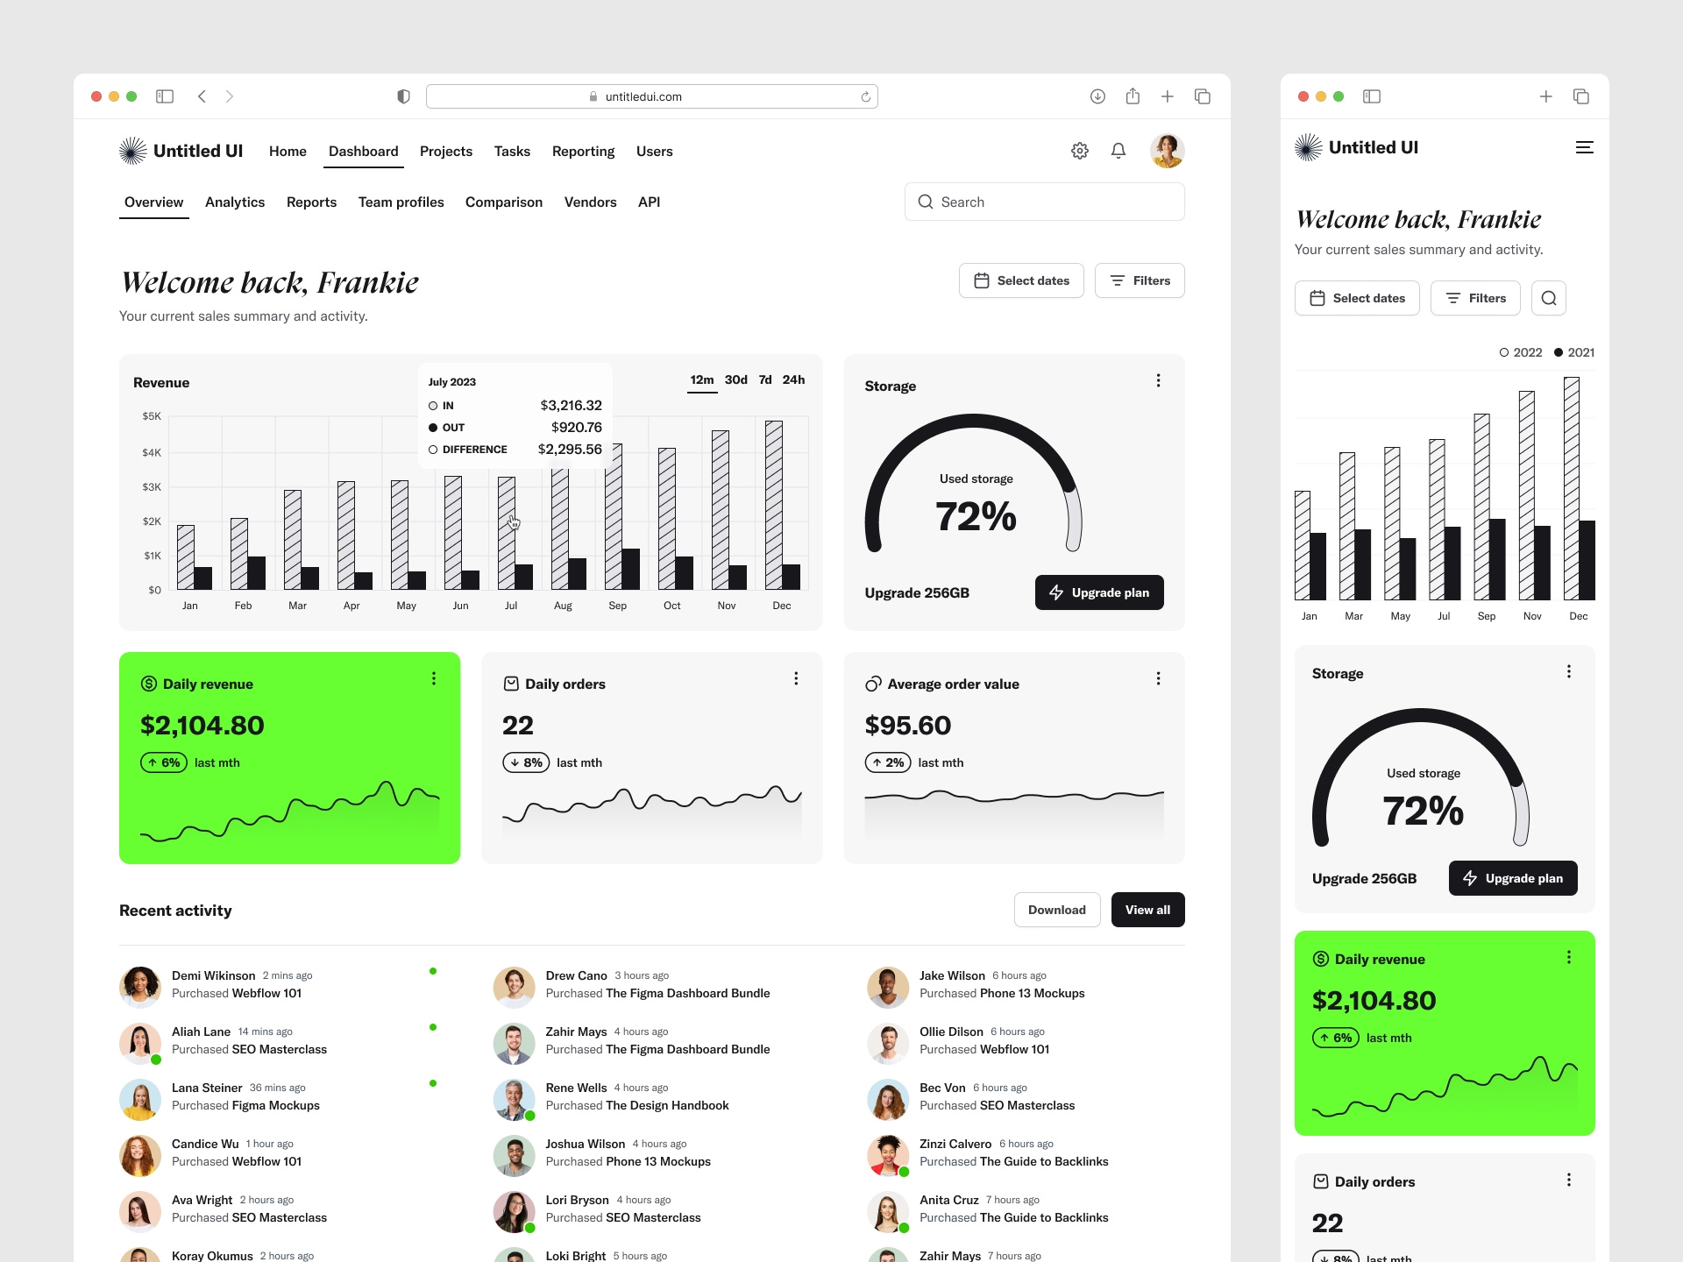Image resolution: width=1683 pixels, height=1262 pixels.
Task: Click View all recent activity
Action: tap(1147, 910)
